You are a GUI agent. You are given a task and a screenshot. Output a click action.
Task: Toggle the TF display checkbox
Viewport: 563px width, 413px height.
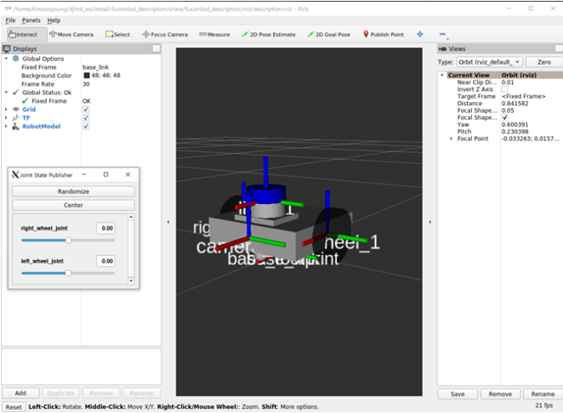[86, 117]
